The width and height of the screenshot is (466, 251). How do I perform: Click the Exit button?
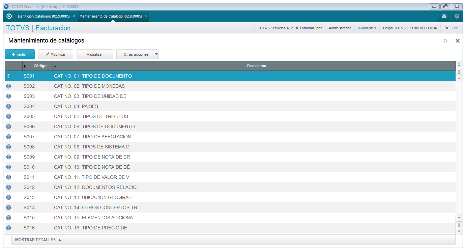pos(452,28)
